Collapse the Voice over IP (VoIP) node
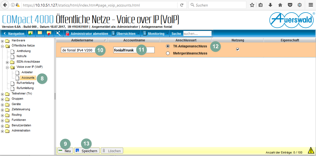Screen dimensions: 316x156 pos(7,68)
